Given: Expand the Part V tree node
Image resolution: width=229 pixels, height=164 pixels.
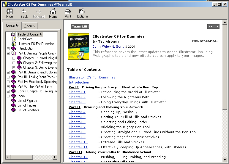Looking at the screenshot, I should click(x=8, y=86).
